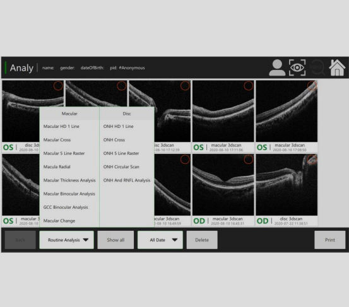Choose Macular Thickness Analysis from menu
The height and width of the screenshot is (307, 349).
click(69, 180)
